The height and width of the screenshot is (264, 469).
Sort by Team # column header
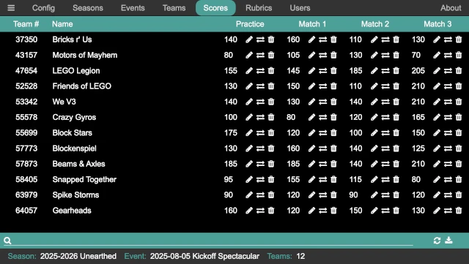(x=26, y=24)
